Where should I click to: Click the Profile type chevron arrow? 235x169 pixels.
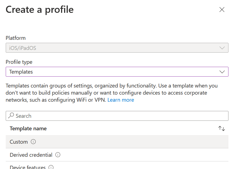[222, 72]
